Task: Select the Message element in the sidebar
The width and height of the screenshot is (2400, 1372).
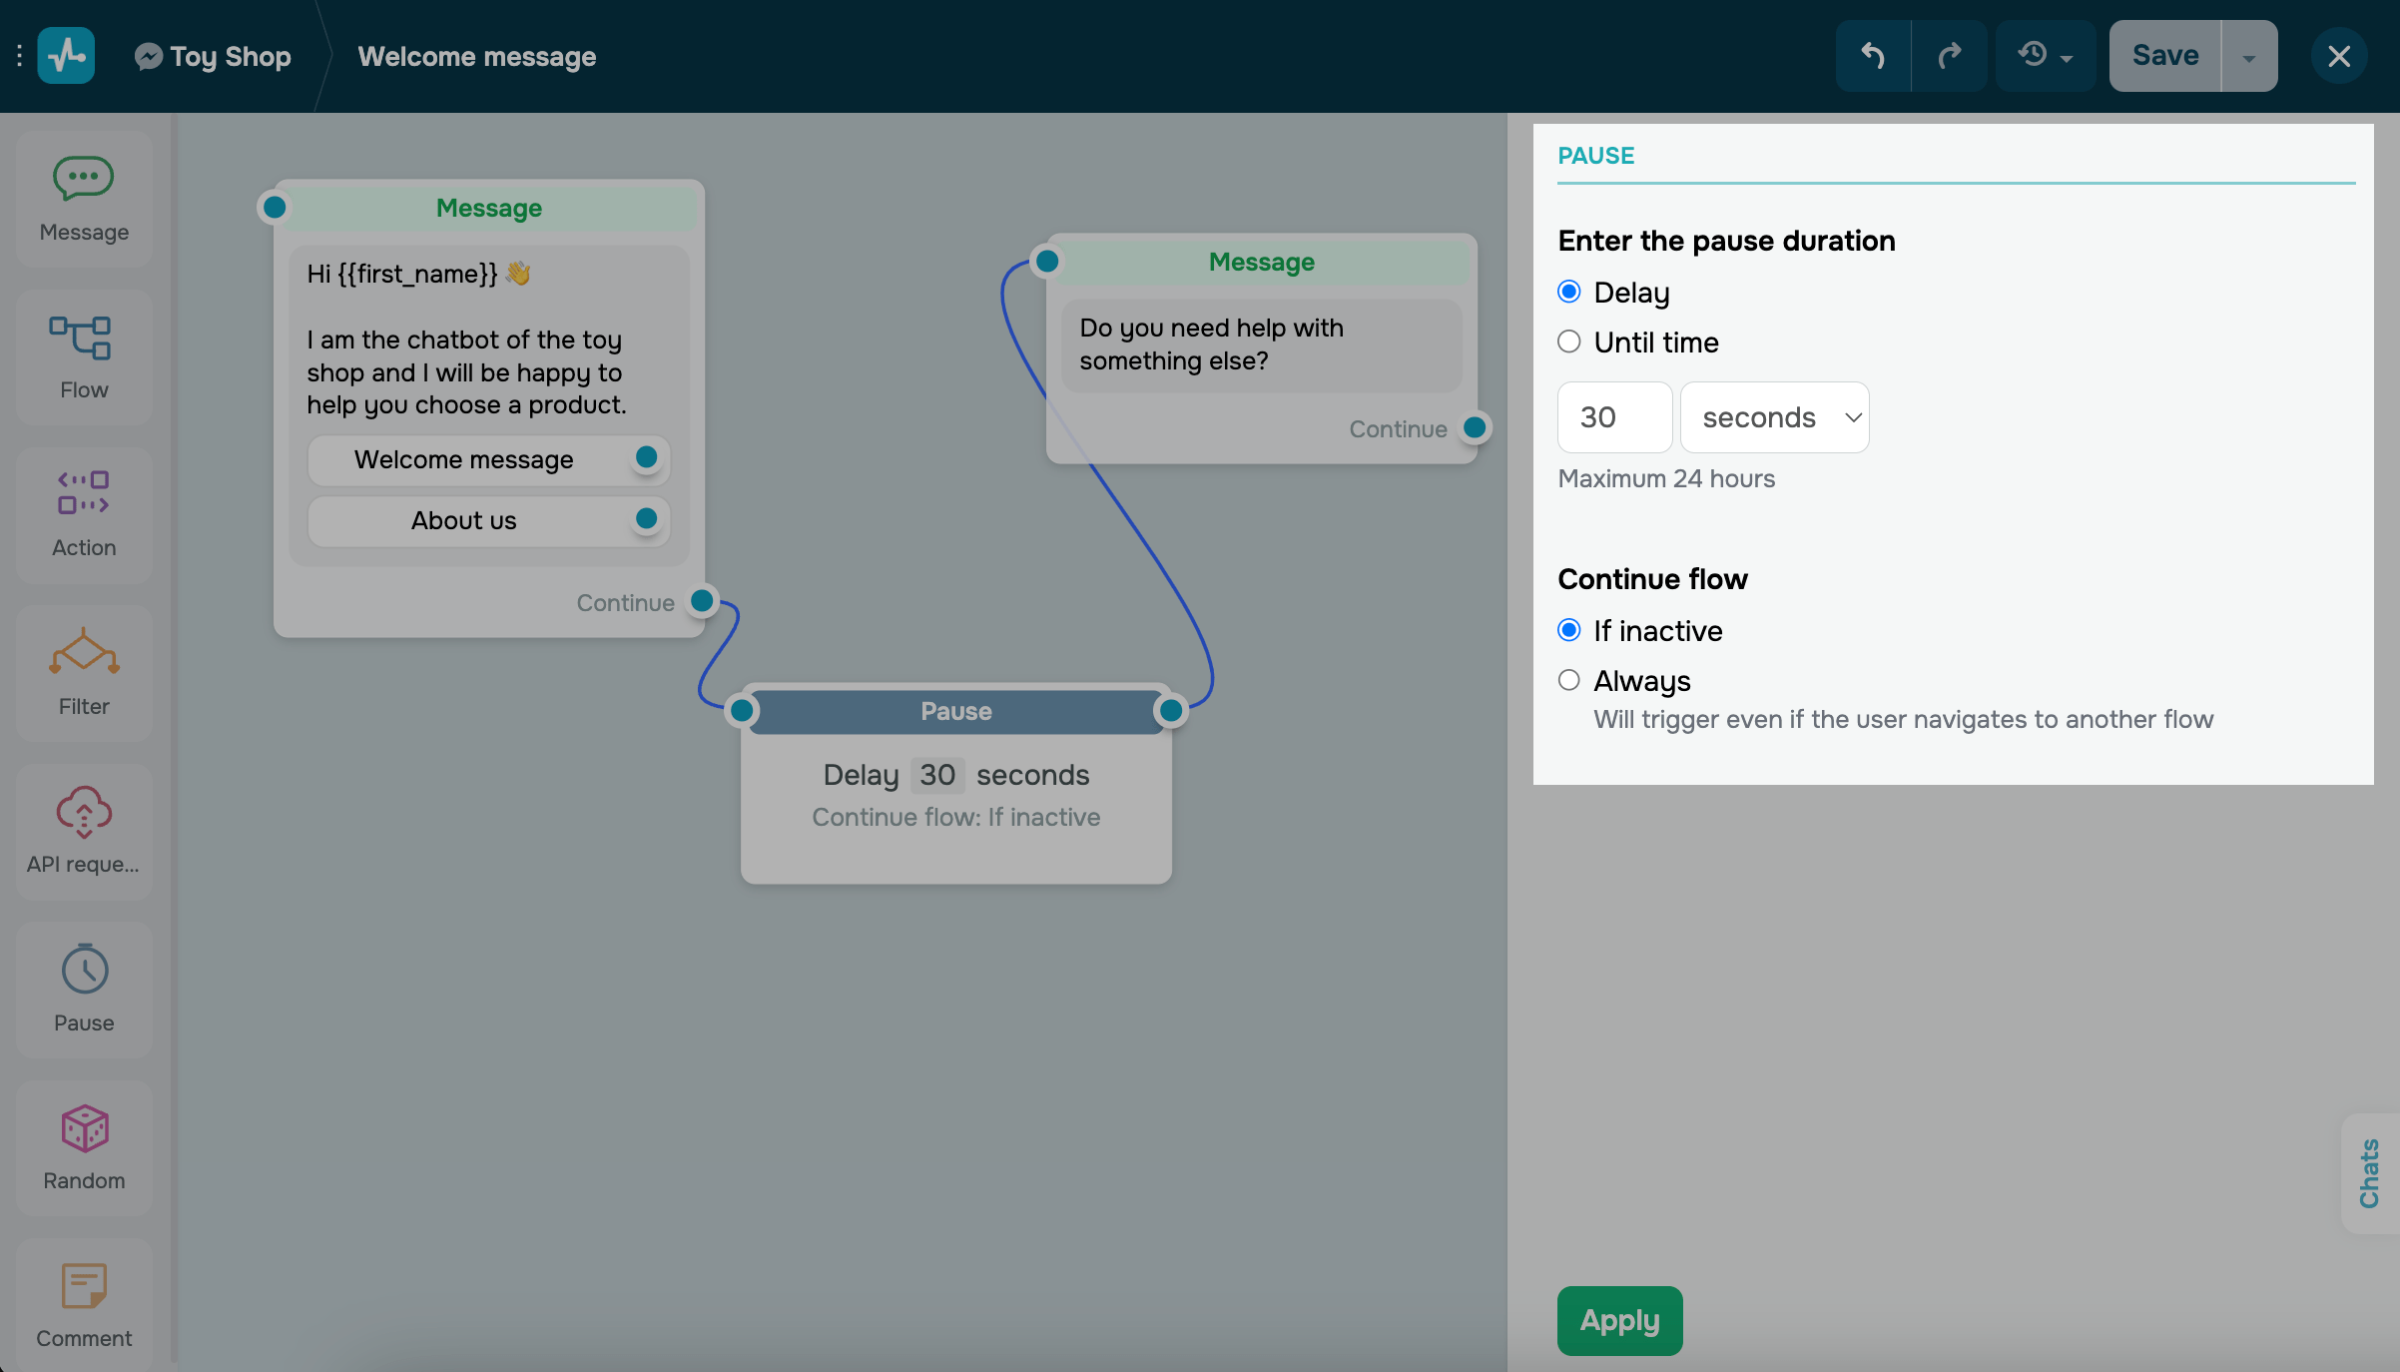Action: pos(84,198)
